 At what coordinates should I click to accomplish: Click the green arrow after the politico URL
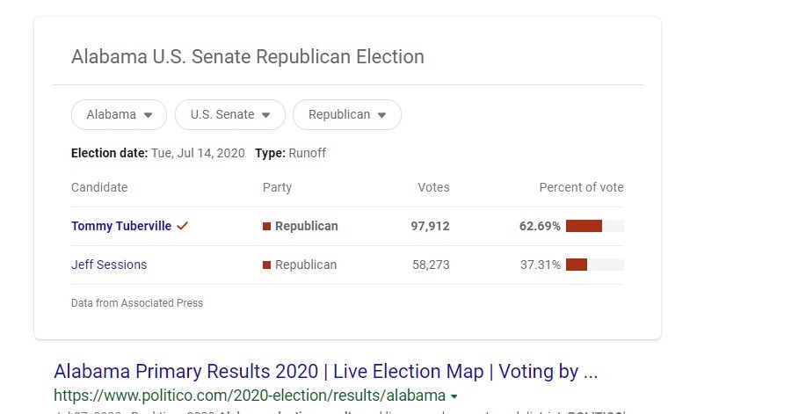coord(454,396)
